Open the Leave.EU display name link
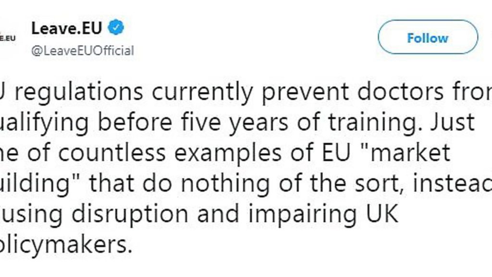 (67, 28)
